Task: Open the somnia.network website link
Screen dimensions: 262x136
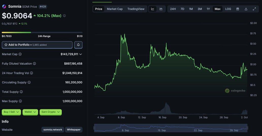Action: pos(53,130)
